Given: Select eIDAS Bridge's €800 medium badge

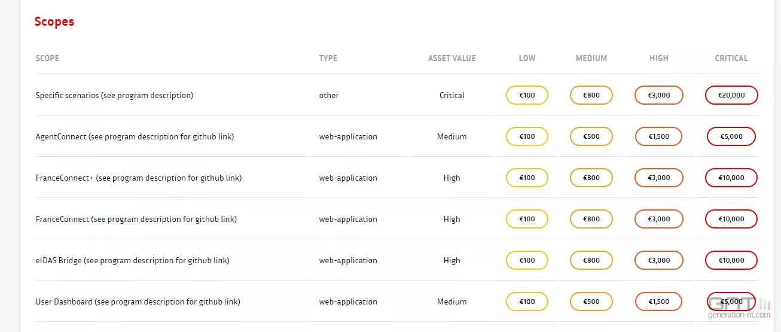Looking at the screenshot, I should tap(591, 260).
